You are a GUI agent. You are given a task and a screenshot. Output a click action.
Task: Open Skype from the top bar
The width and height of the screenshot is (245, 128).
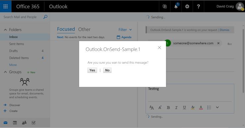tap(164, 6)
